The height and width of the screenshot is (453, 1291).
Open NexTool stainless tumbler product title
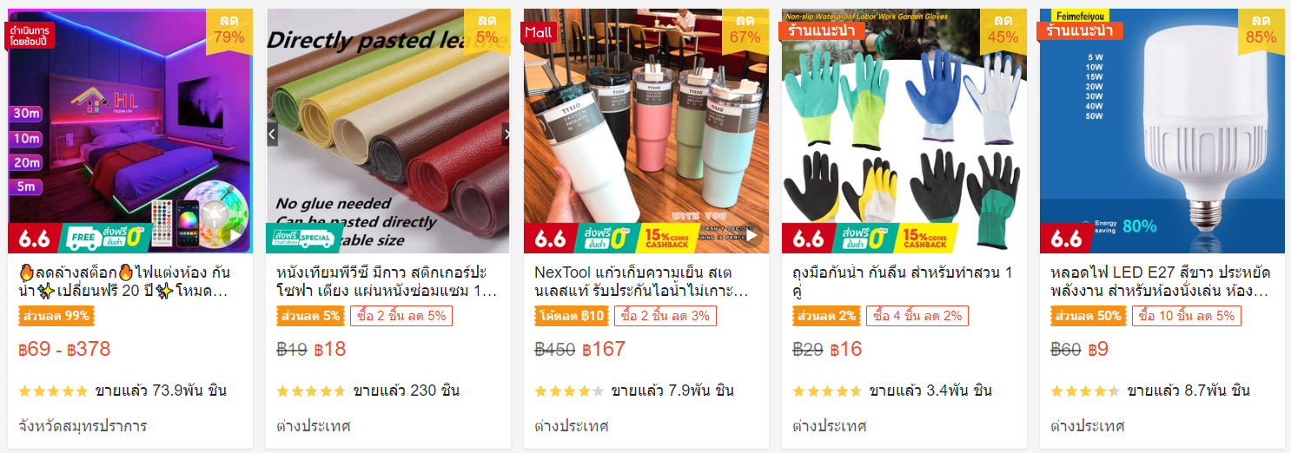point(644,281)
